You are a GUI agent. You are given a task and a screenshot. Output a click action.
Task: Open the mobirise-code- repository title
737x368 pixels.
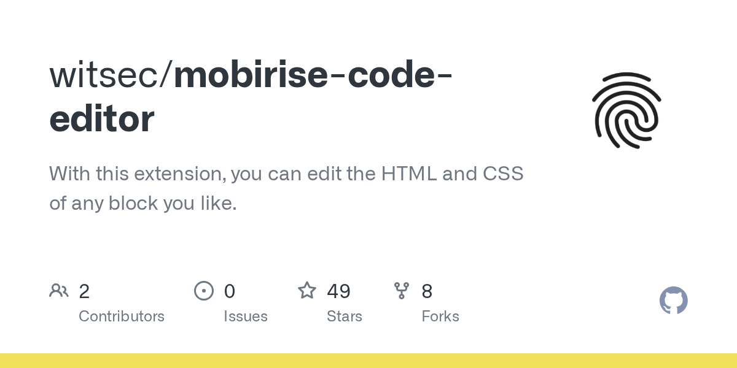point(313,75)
